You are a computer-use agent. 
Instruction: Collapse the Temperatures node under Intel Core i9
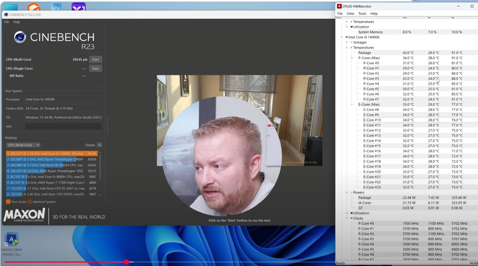tap(346, 48)
